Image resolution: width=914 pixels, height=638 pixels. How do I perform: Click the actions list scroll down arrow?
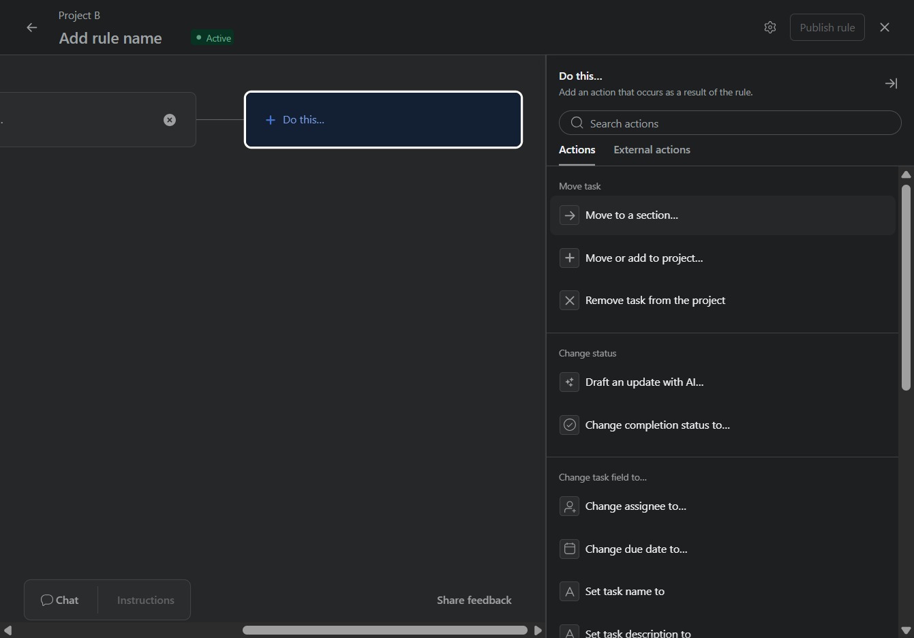(x=906, y=631)
